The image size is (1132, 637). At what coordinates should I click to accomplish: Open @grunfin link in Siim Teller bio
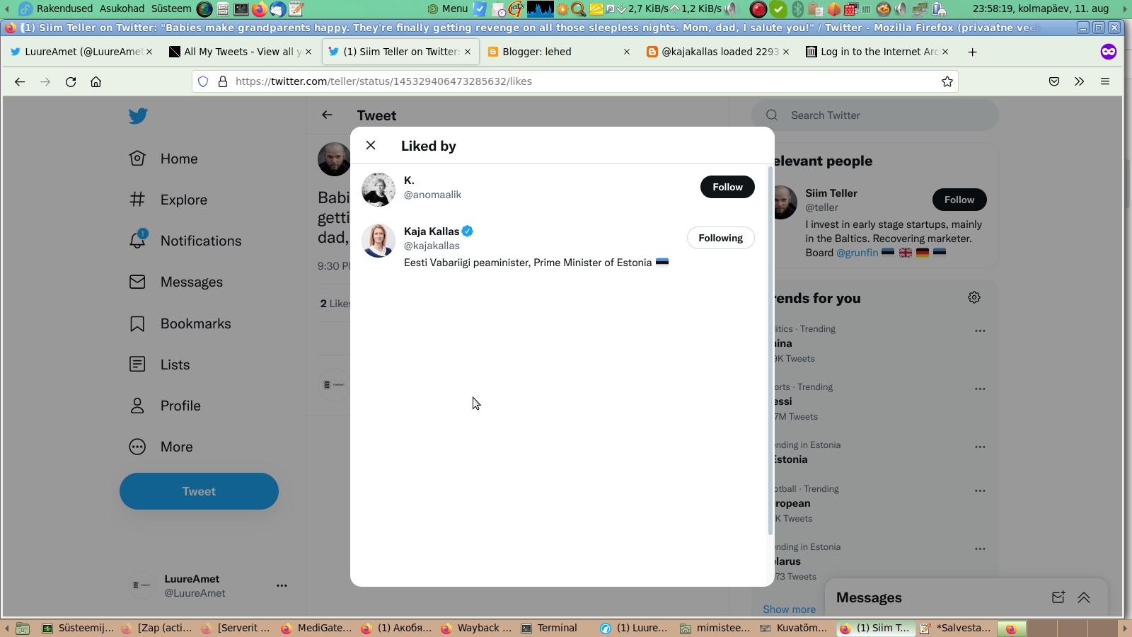point(857,253)
